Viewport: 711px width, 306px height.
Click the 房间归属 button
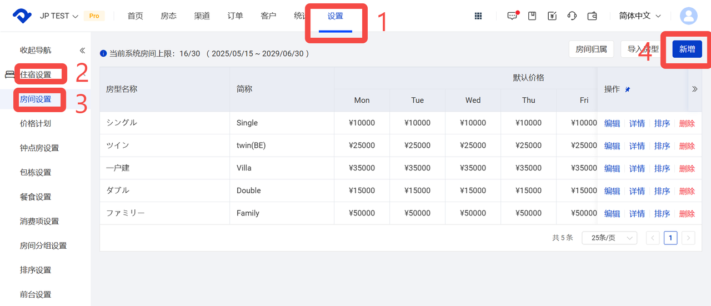(591, 49)
